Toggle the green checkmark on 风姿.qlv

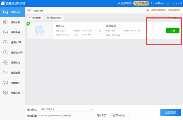click(x=28, y=23)
